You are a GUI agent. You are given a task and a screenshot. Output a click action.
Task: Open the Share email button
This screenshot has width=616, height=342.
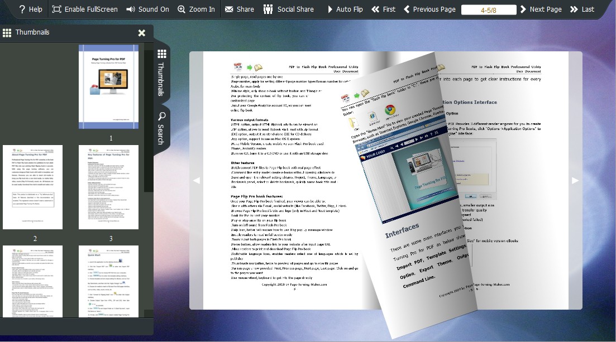[239, 9]
